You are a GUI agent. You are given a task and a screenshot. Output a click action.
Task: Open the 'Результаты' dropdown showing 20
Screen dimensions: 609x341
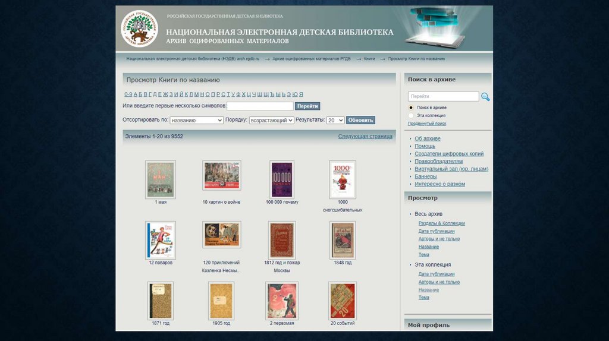point(335,120)
